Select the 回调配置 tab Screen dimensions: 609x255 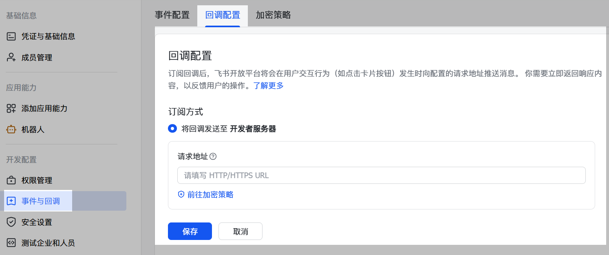coord(223,15)
